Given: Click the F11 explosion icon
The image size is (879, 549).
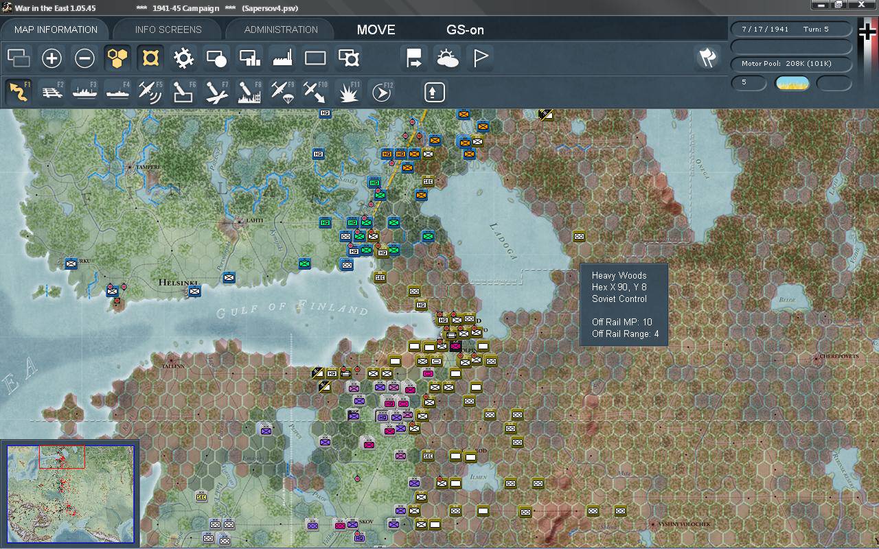Looking at the screenshot, I should click(349, 91).
